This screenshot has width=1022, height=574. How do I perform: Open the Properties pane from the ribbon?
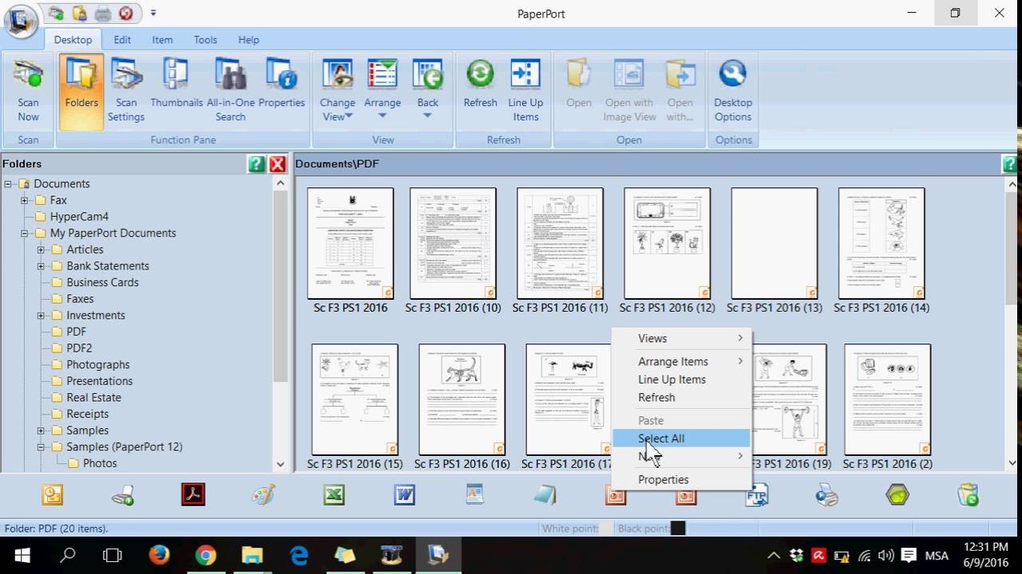[282, 85]
